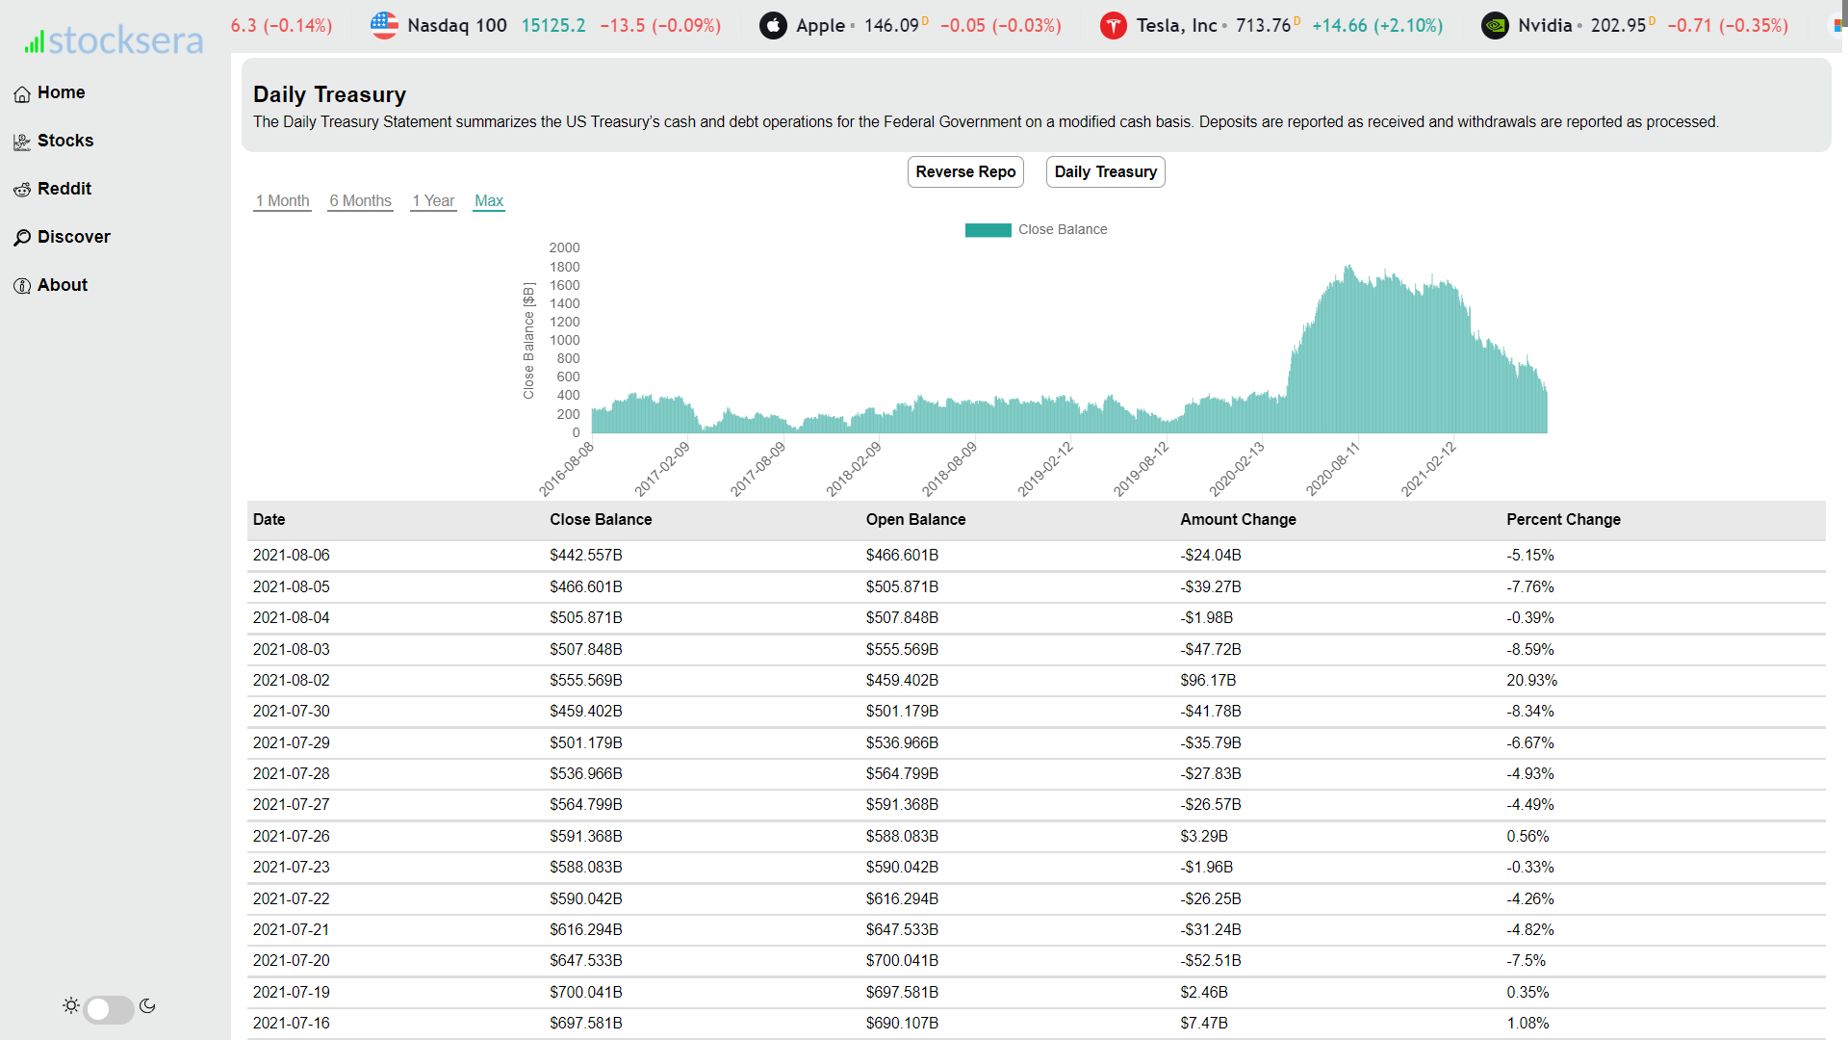Viewport: 1848px width, 1040px height.
Task: Click the Percent Change column header
Action: pyautogui.click(x=1563, y=520)
